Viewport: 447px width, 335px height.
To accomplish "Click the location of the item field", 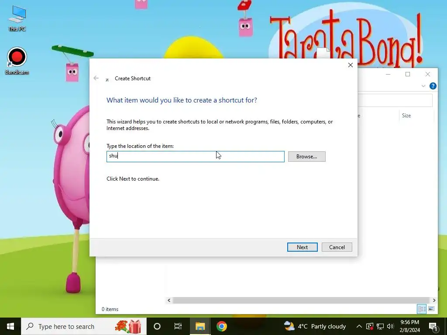I will tap(195, 157).
